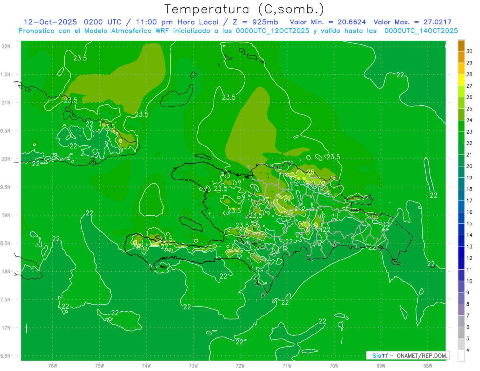The image size is (480, 371).
Task: Click the '27' color scale label
Action: click(470, 86)
